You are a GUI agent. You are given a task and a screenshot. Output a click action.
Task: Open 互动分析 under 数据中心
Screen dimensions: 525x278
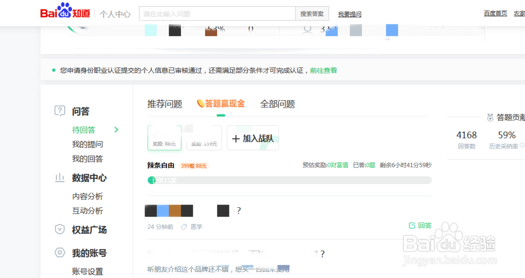pyautogui.click(x=87, y=211)
